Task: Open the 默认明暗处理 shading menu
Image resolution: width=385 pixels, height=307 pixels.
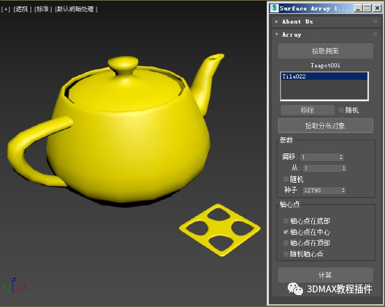Action: (76, 9)
